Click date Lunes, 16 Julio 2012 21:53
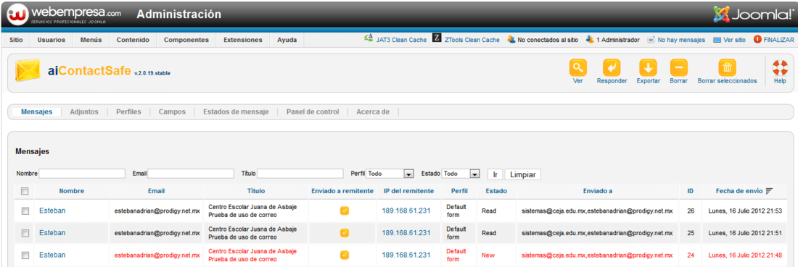The width and height of the screenshot is (798, 267). 745,211
